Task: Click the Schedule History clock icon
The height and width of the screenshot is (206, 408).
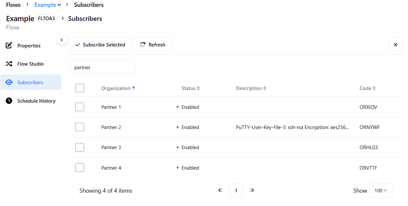Action: point(9,101)
